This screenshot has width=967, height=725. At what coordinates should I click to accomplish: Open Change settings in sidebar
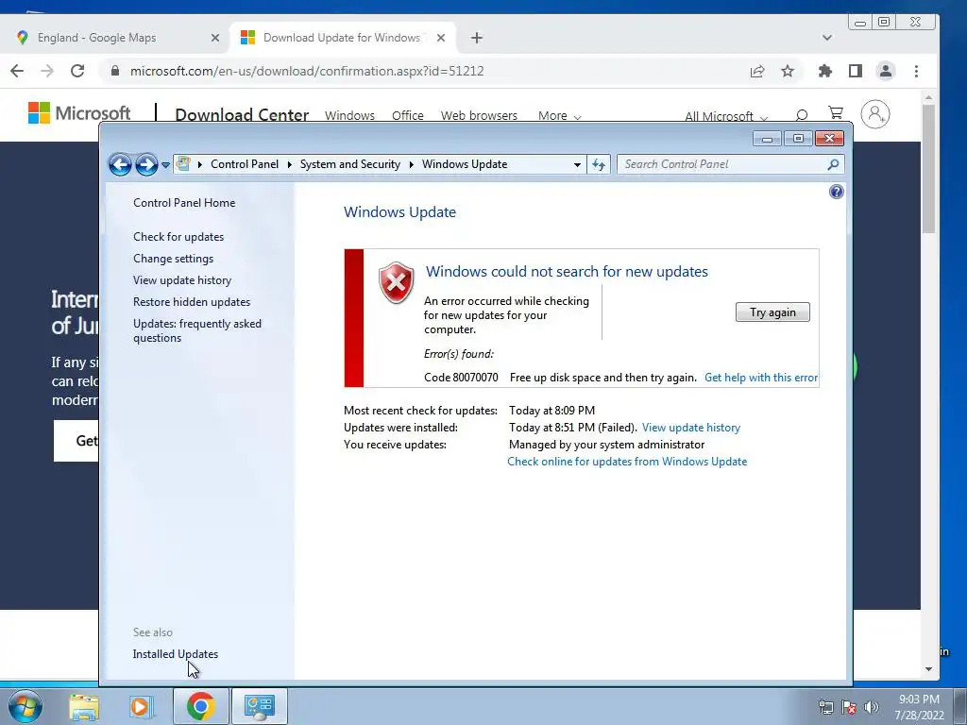tap(174, 259)
